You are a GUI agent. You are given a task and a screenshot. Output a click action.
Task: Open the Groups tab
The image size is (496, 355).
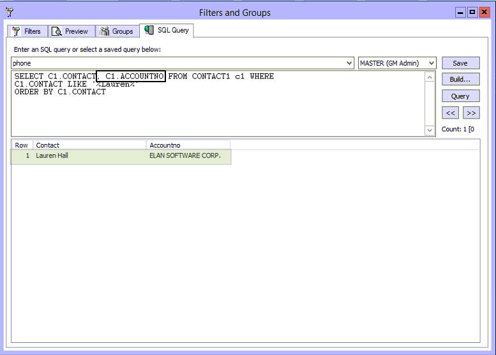117,31
